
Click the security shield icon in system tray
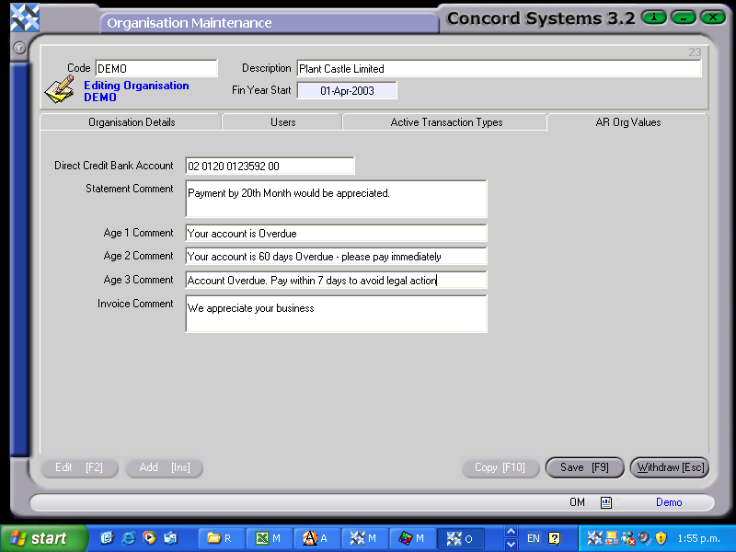pos(660,538)
